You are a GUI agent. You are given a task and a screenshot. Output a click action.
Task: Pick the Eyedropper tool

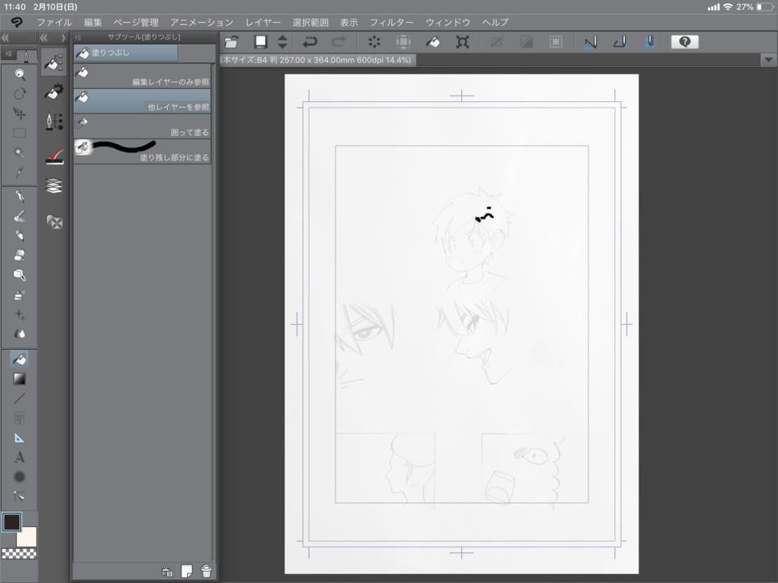coord(19,172)
